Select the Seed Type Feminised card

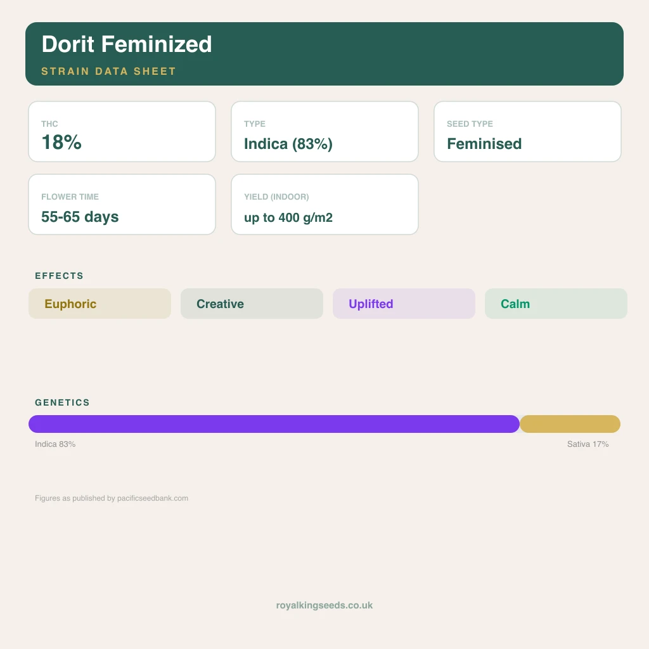527,132
